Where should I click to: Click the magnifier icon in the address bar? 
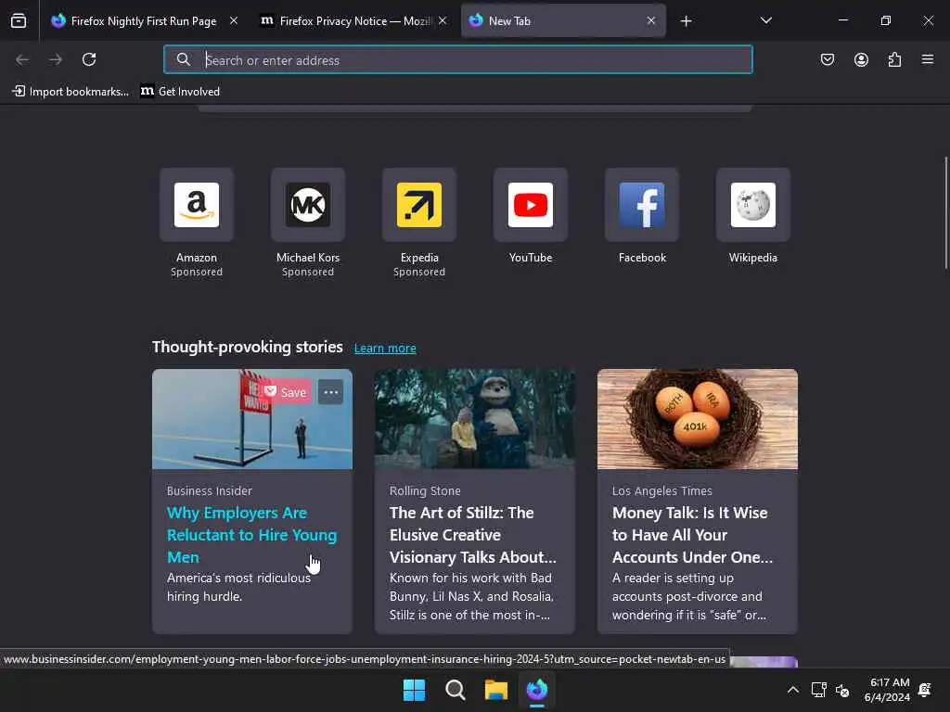[x=184, y=59]
